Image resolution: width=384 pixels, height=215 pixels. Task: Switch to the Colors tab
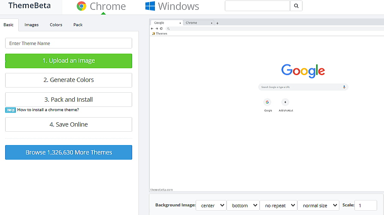pos(56,25)
